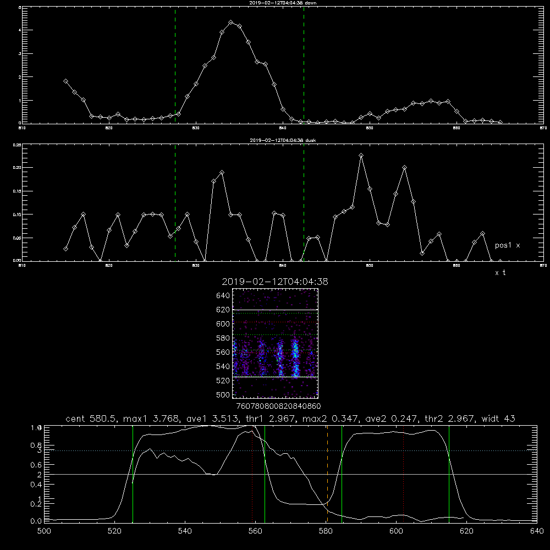Click the '580' x-axis label of bottom plot

(x=326, y=531)
